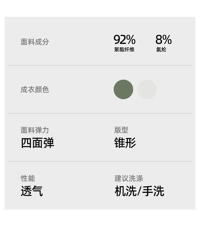Click the 锥形 value text

[125, 143]
